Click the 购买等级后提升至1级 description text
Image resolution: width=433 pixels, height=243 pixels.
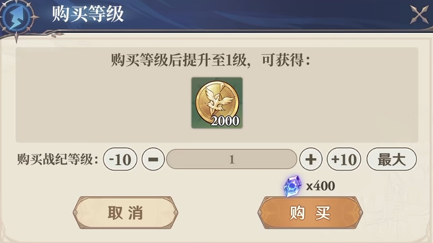[x=180, y=60]
